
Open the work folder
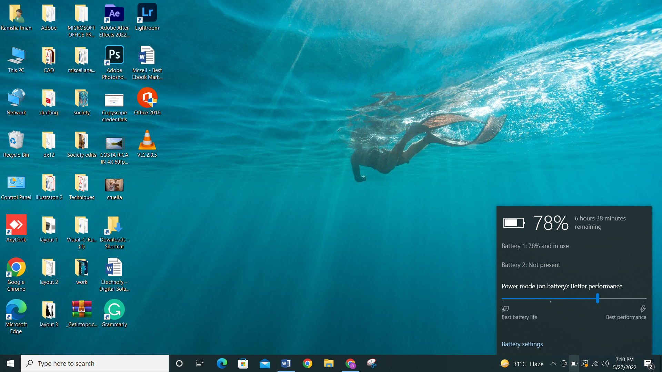pyautogui.click(x=82, y=271)
